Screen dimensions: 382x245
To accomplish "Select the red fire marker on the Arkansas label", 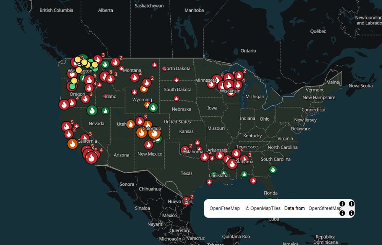I will pyautogui.click(x=220, y=155).
